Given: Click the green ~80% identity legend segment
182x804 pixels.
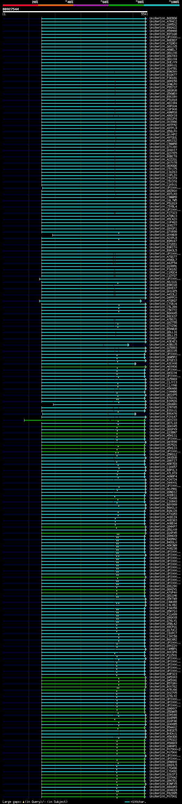Looking at the screenshot, I should (x=126, y=5).
